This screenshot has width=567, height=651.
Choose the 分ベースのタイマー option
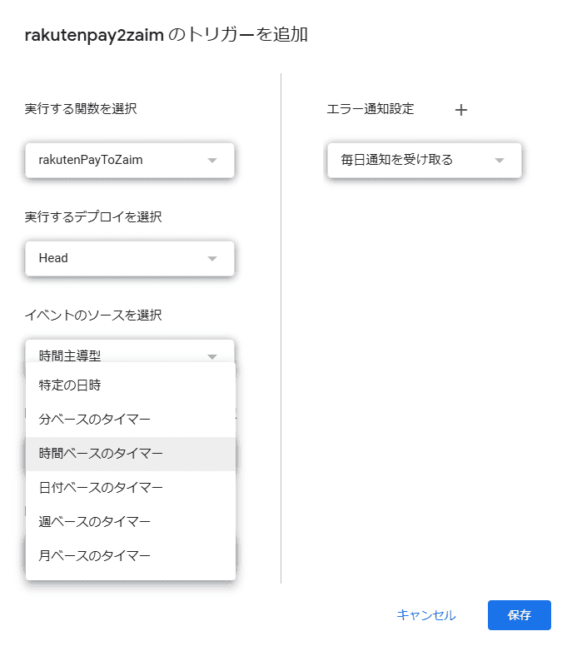click(94, 420)
